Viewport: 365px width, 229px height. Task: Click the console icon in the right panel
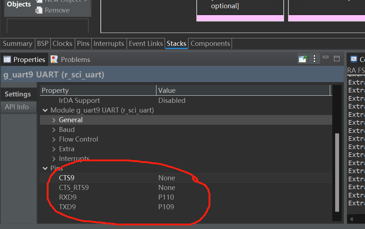tap(353, 59)
